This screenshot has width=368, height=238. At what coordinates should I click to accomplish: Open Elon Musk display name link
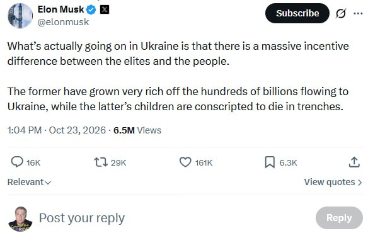pyautogui.click(x=60, y=9)
